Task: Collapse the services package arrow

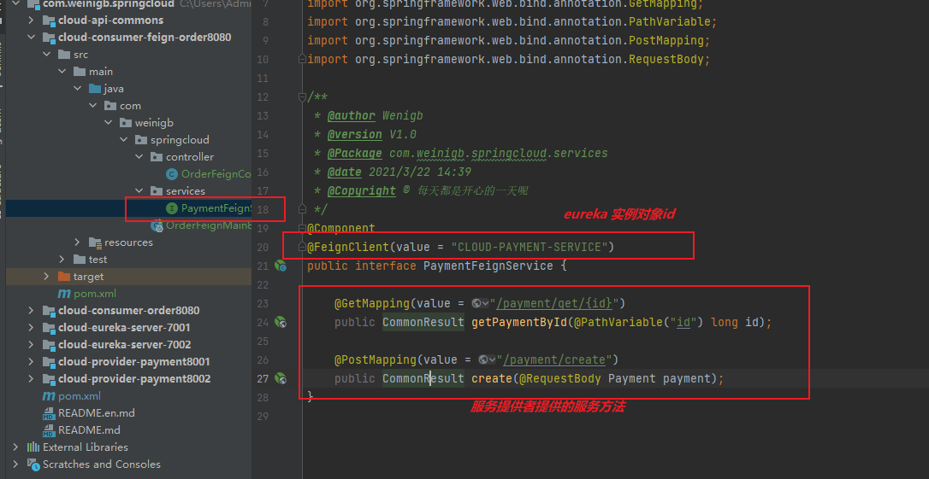Action: click(139, 191)
